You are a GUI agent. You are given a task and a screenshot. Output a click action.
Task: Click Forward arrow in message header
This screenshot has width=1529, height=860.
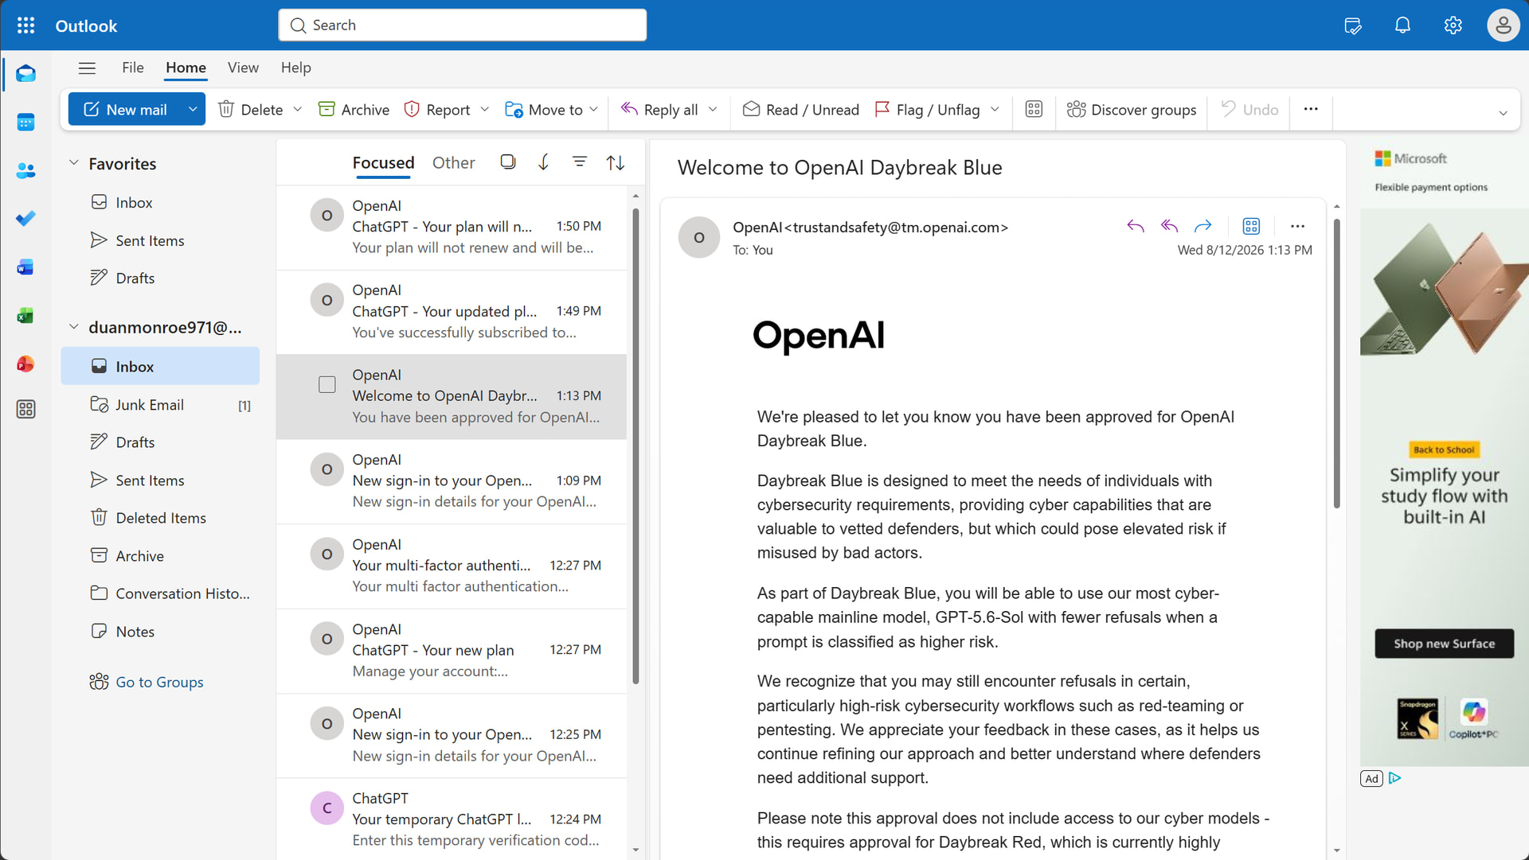tap(1202, 227)
